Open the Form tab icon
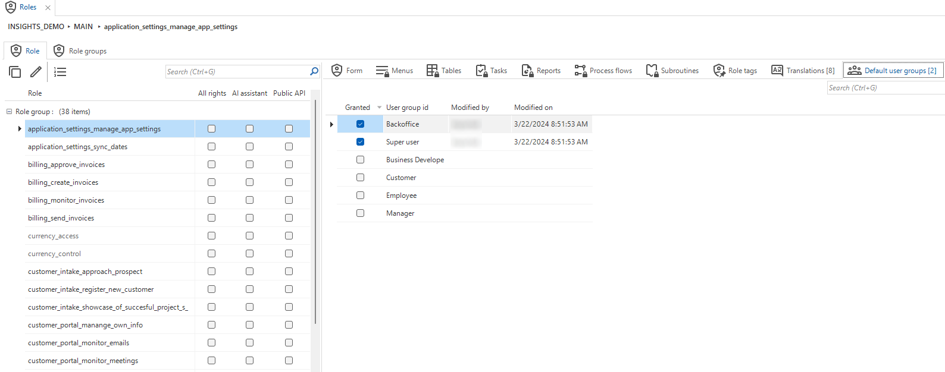 [x=337, y=71]
